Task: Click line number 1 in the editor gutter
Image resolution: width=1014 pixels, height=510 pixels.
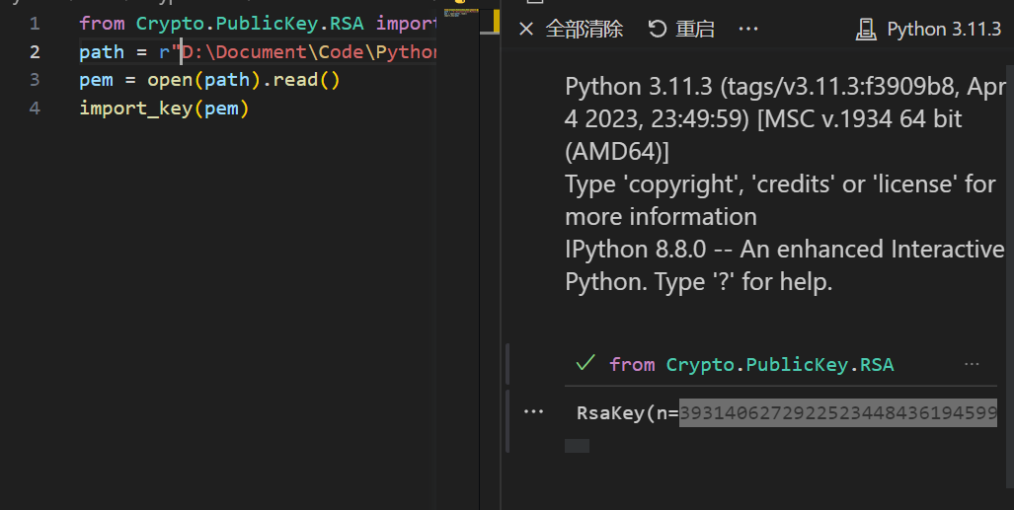Action: click(x=36, y=23)
